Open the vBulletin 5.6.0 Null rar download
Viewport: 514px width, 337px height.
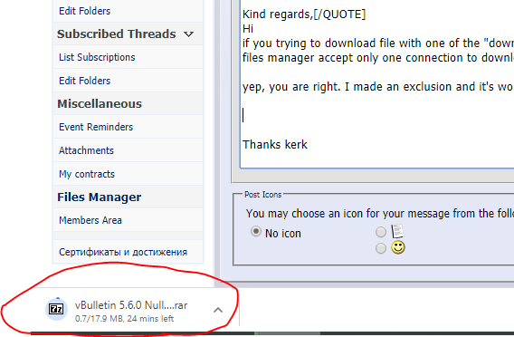tap(131, 305)
